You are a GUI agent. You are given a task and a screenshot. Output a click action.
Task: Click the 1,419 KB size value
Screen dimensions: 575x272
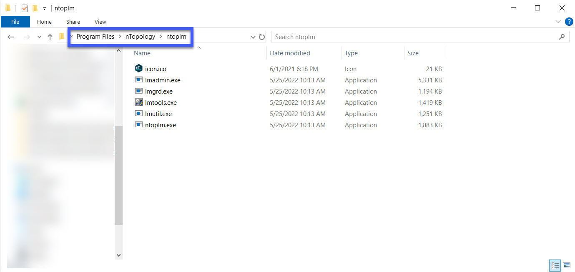coord(430,103)
